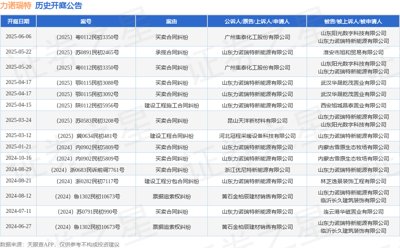
Task: Click defendant 林芝逸景装饰工程有限公司
Action: 353,181
